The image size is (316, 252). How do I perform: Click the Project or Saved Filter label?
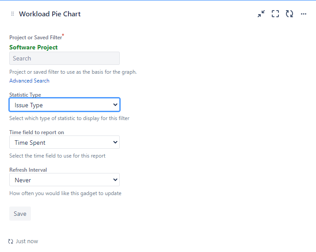(x=36, y=38)
